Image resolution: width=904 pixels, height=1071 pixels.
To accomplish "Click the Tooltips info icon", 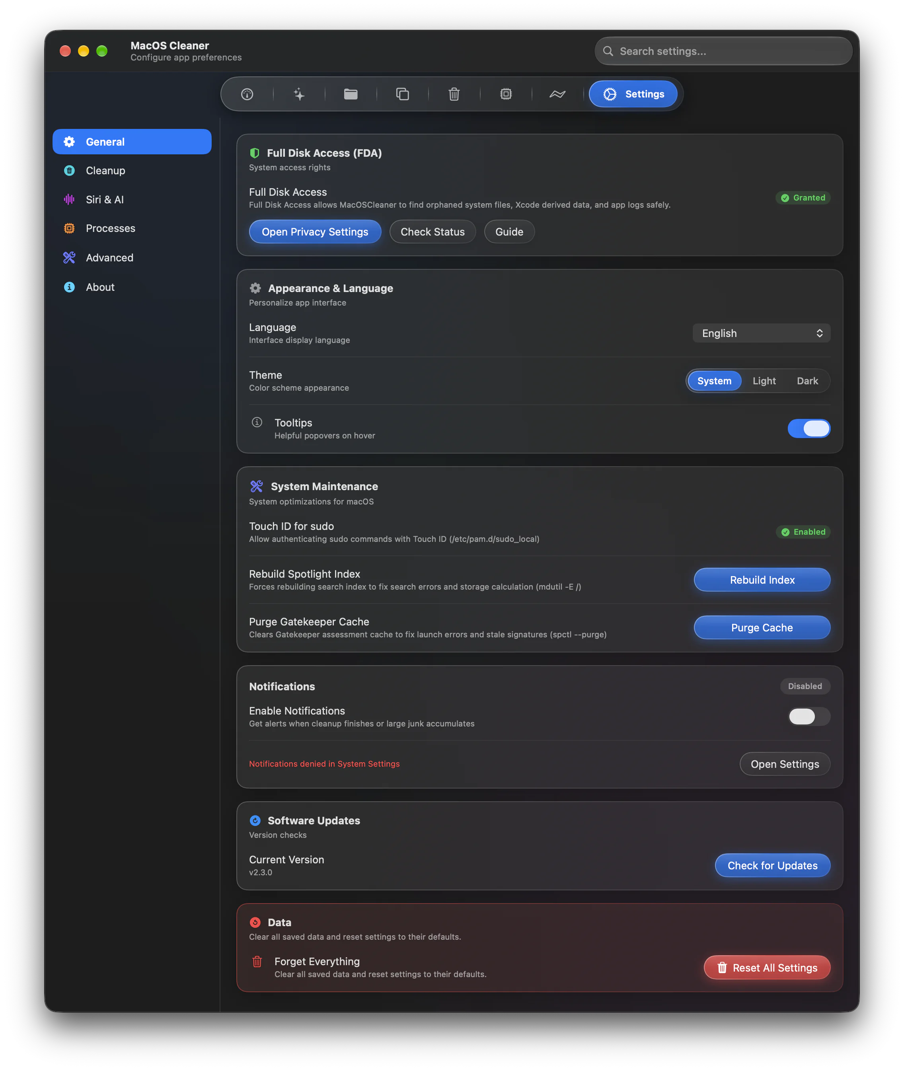I will pyautogui.click(x=257, y=423).
